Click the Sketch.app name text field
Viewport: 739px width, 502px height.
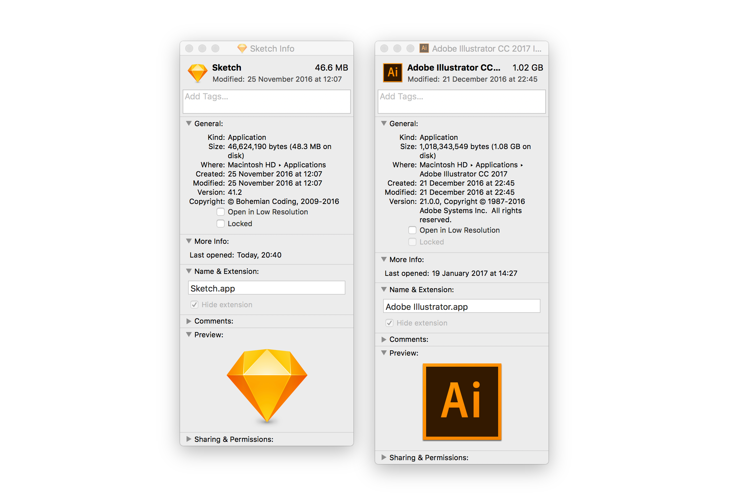(x=266, y=288)
